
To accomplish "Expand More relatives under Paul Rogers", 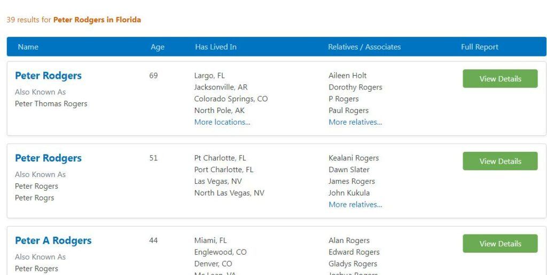I will tap(355, 122).
